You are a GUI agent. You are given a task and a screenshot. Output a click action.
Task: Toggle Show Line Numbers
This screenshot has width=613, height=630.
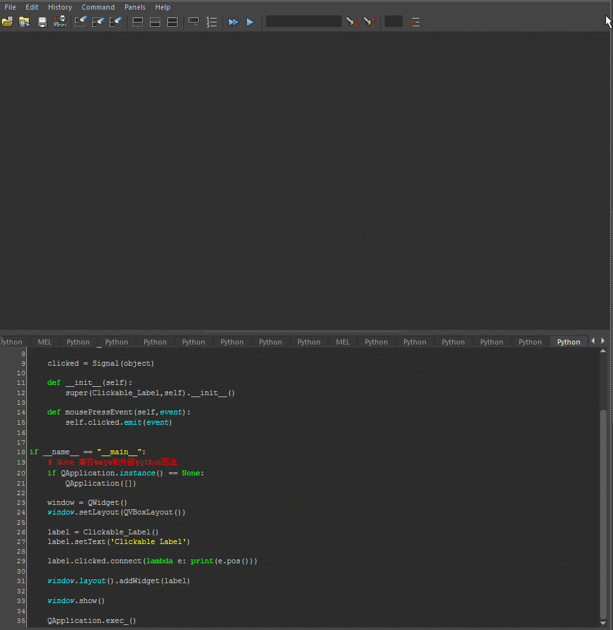[212, 22]
